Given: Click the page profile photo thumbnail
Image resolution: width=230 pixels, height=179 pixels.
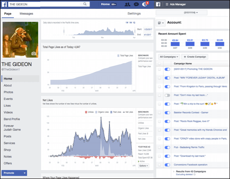Looking at the screenshot, I should (20, 40).
